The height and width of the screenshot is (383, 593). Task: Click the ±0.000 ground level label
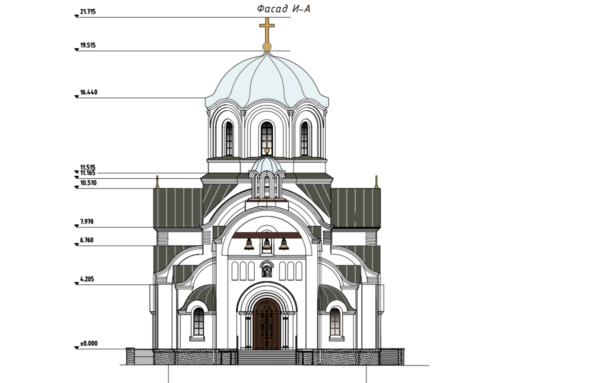coord(88,343)
